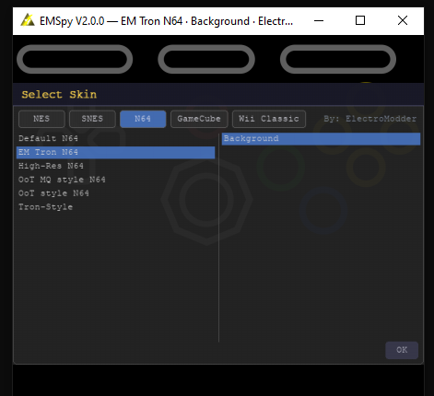Click the EMSpy app icon in title bar
The height and width of the screenshot is (396, 434).
28,20
